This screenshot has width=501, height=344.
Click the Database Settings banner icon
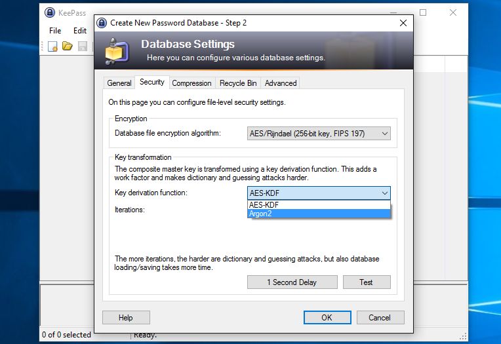pyautogui.click(x=117, y=51)
